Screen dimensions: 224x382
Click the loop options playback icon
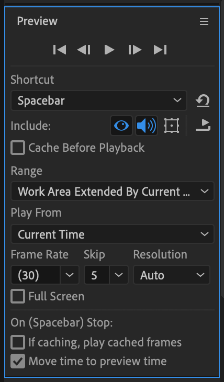click(203, 125)
